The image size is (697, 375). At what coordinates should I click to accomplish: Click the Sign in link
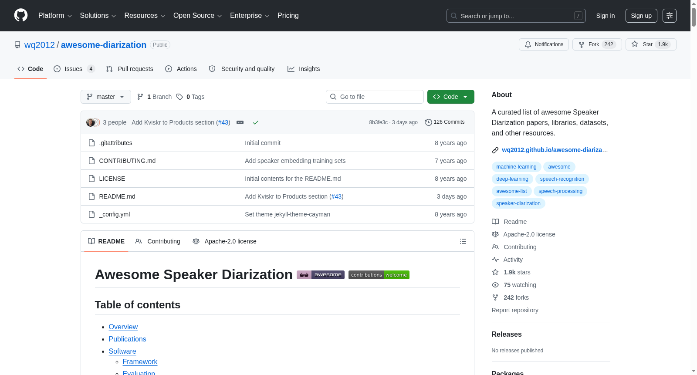(x=606, y=16)
